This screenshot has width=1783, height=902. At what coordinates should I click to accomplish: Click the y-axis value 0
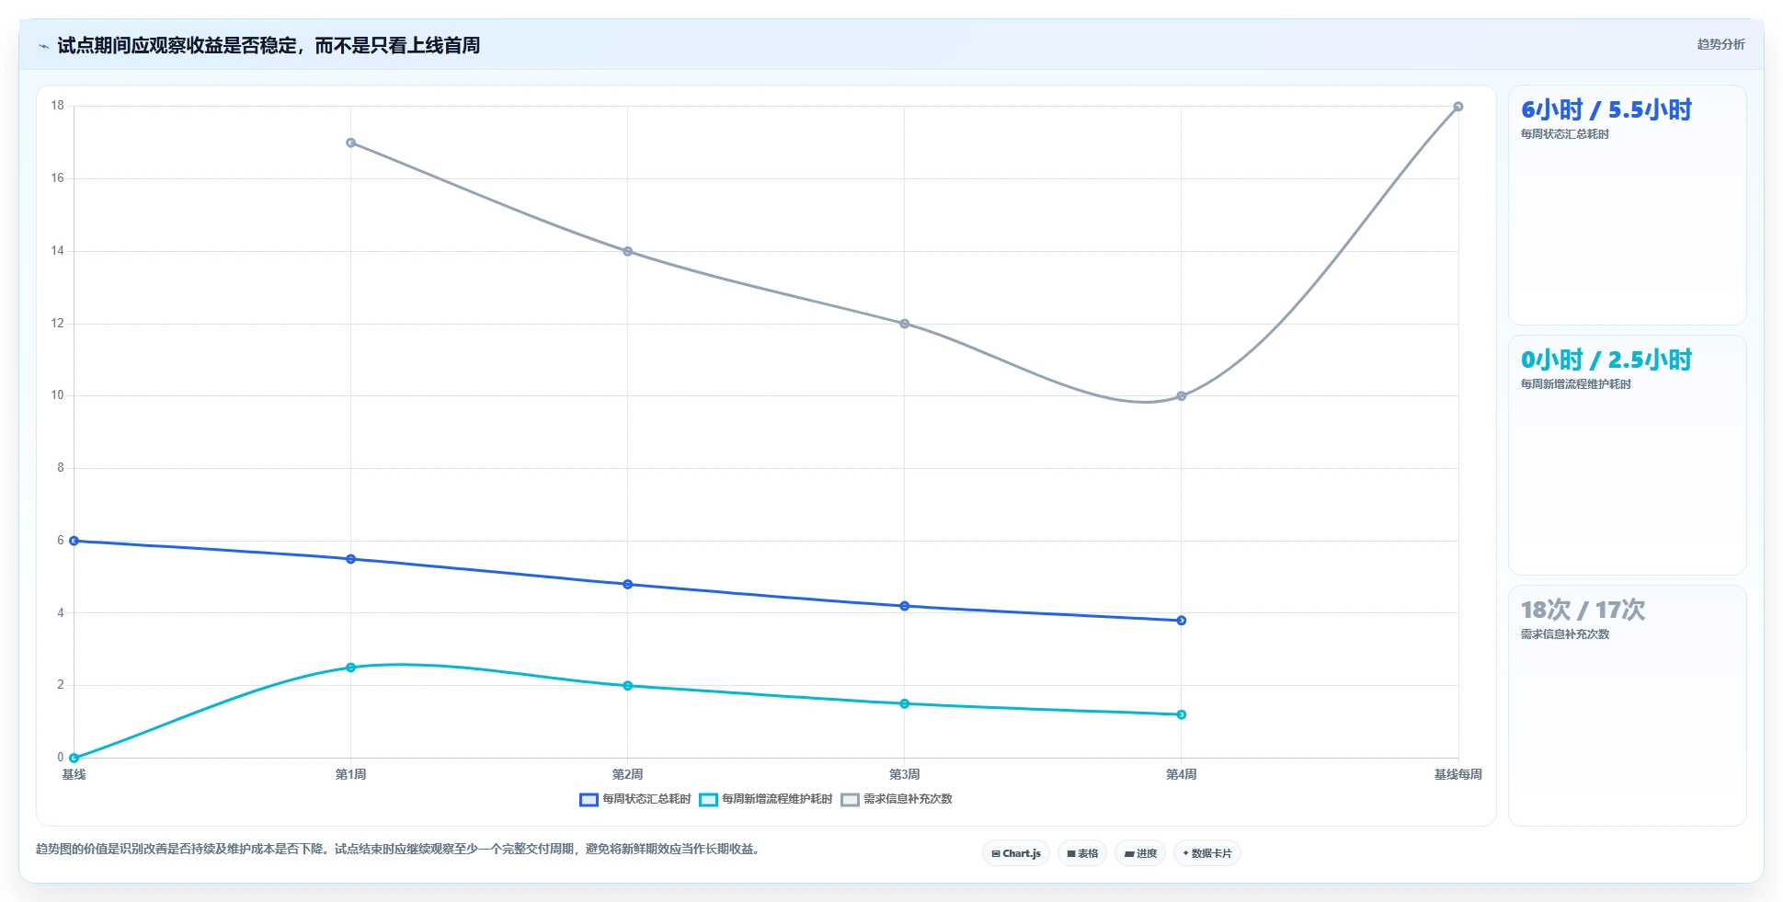[61, 758]
